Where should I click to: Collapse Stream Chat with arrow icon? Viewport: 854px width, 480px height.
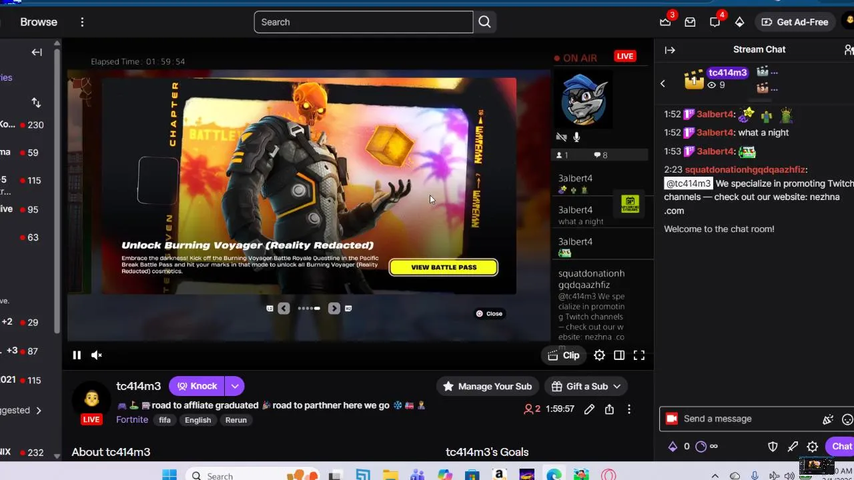pos(670,50)
